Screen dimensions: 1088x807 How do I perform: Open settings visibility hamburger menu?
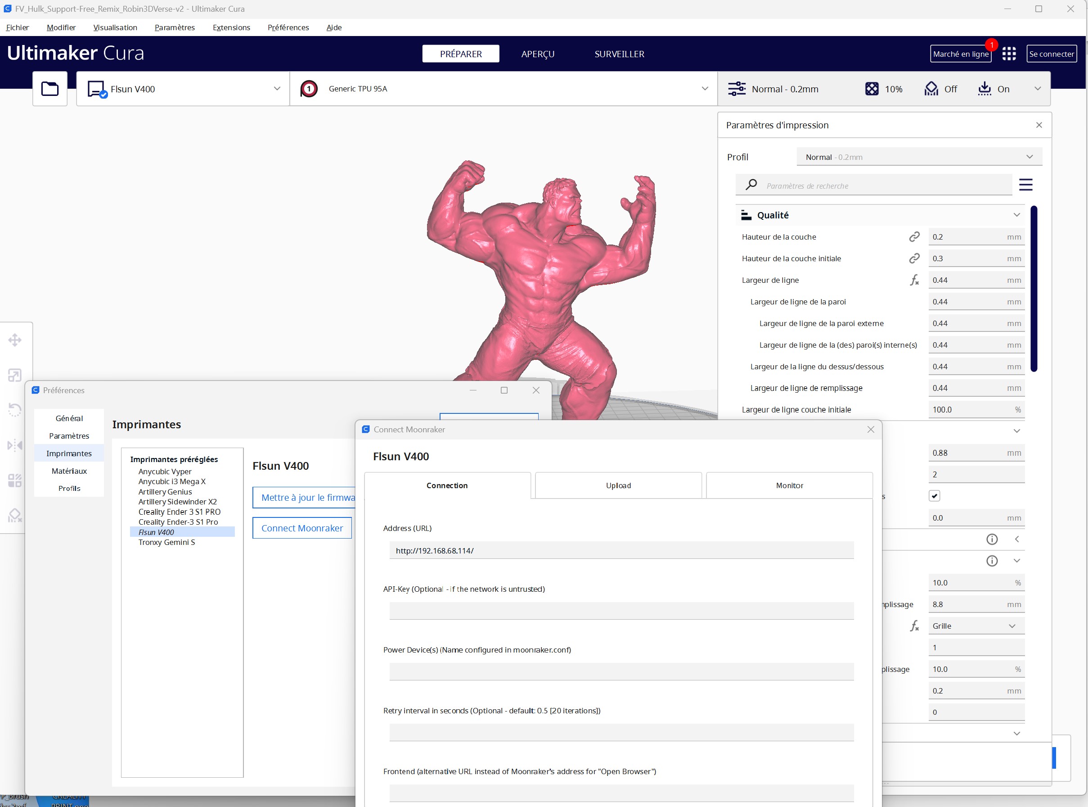click(x=1025, y=185)
